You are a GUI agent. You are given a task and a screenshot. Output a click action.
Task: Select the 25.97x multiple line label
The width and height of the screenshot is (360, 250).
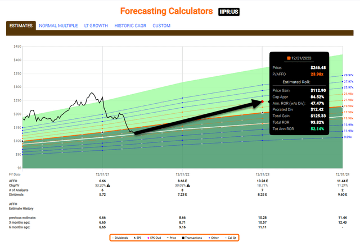coord(349,87)
